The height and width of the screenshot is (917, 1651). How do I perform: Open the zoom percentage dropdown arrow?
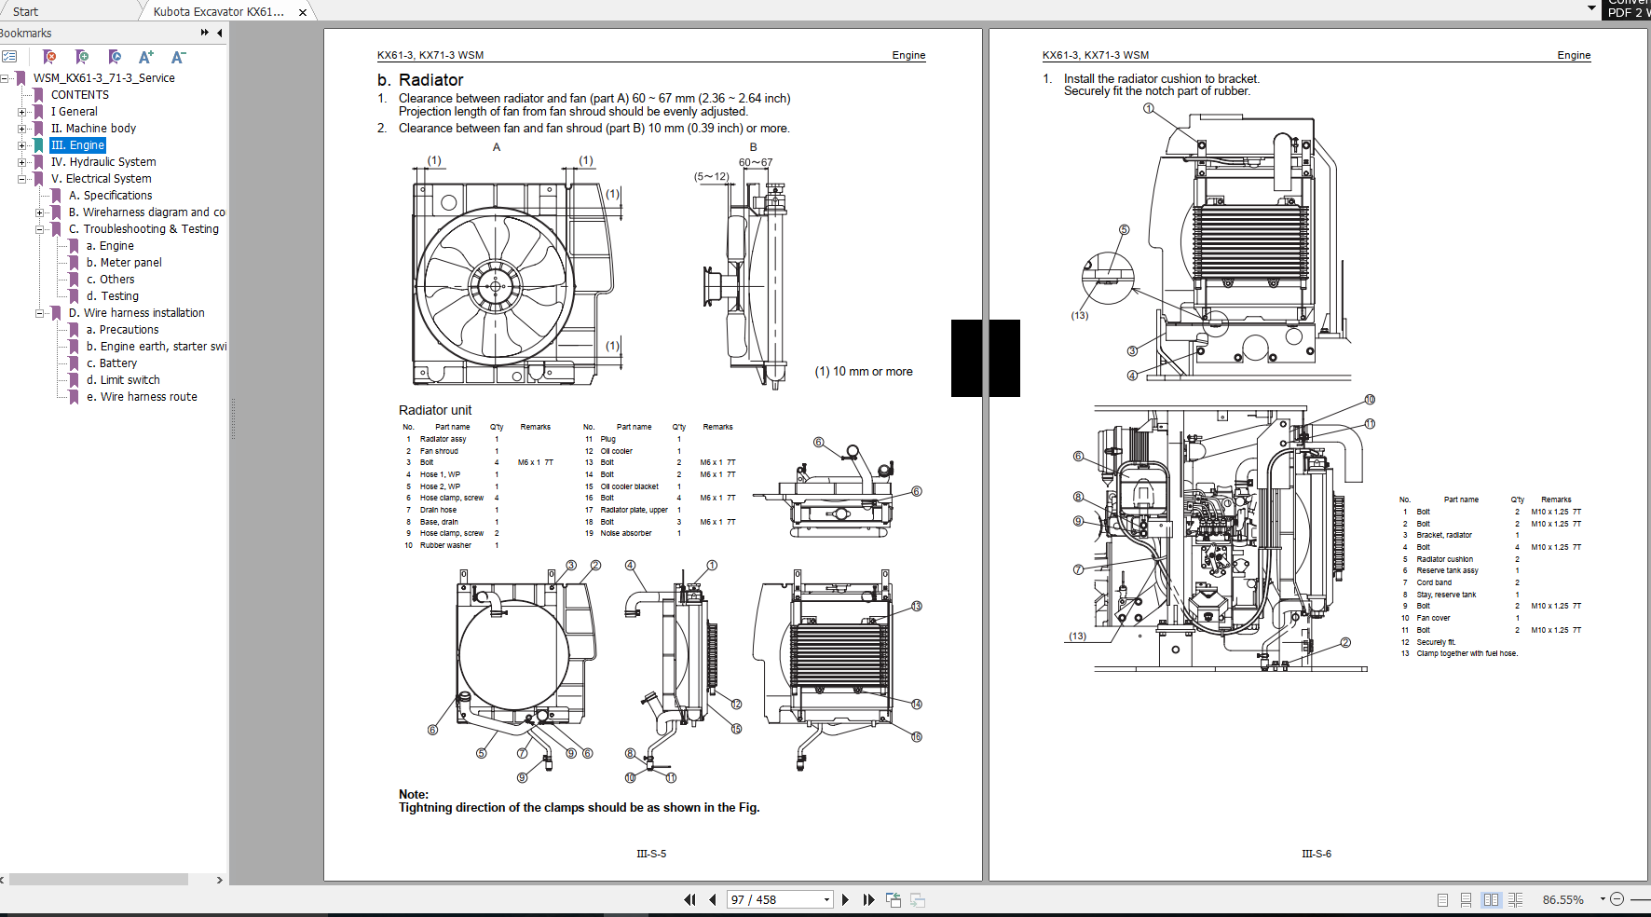click(1603, 898)
